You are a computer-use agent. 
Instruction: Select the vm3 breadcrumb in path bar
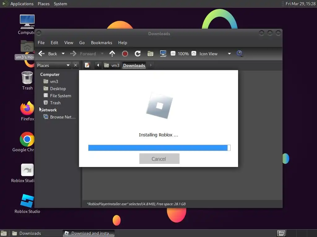click(x=112, y=65)
